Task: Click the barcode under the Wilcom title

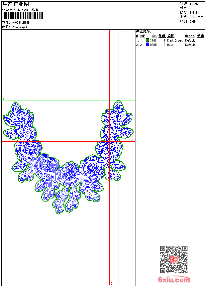Action: pyautogui.click(x=23, y=16)
